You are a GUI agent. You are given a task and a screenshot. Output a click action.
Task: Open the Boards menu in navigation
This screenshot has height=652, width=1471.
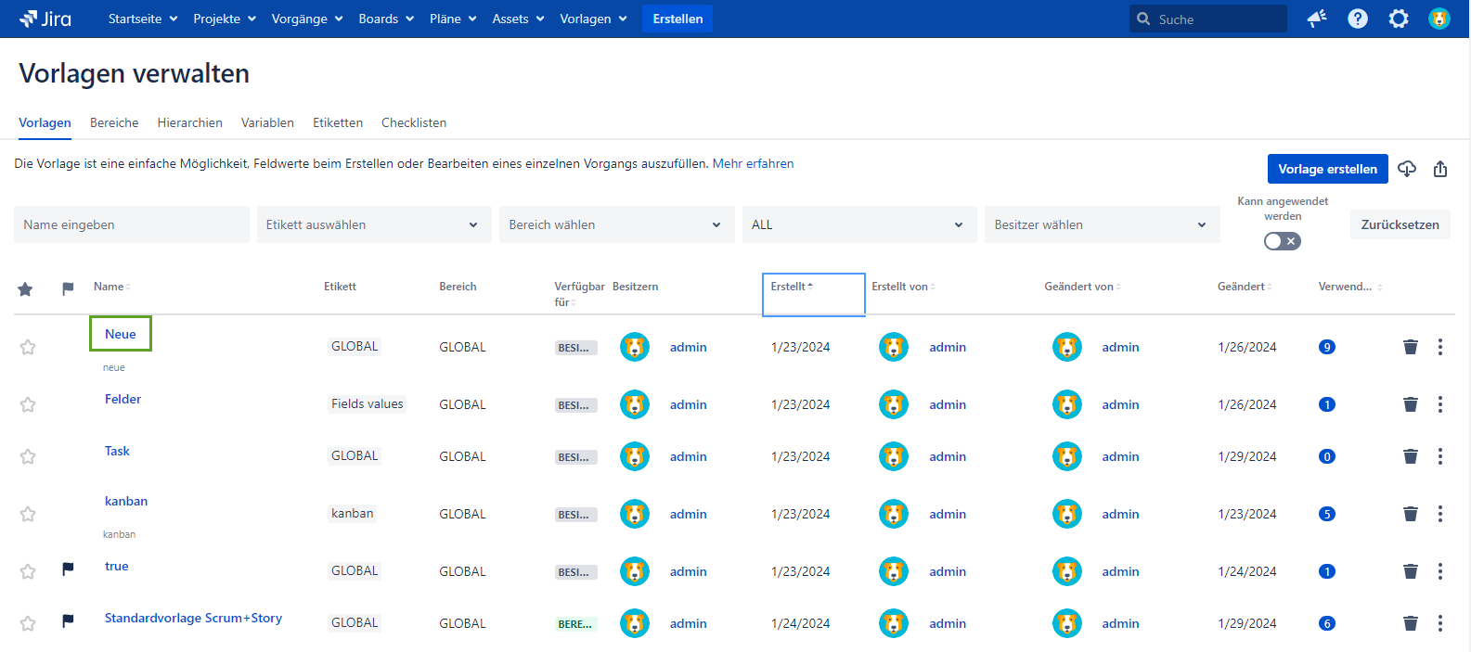click(x=386, y=19)
